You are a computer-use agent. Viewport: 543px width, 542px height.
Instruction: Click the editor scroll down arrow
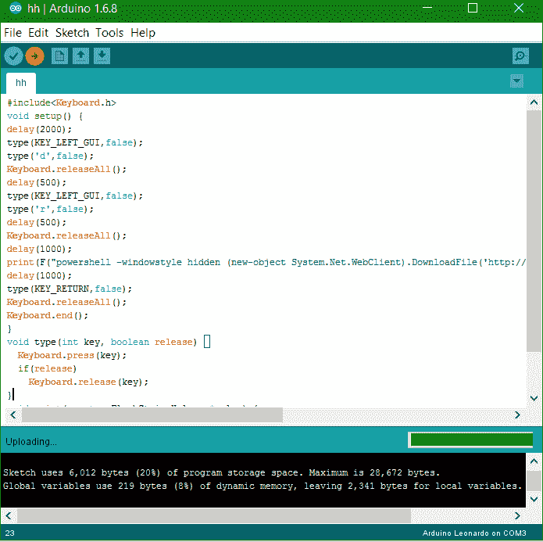pyautogui.click(x=534, y=398)
